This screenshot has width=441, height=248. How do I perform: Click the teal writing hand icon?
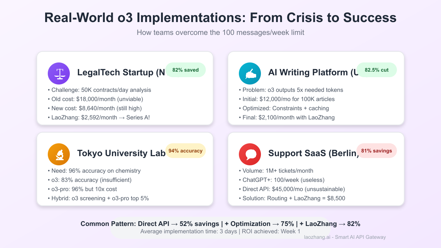pos(250,73)
